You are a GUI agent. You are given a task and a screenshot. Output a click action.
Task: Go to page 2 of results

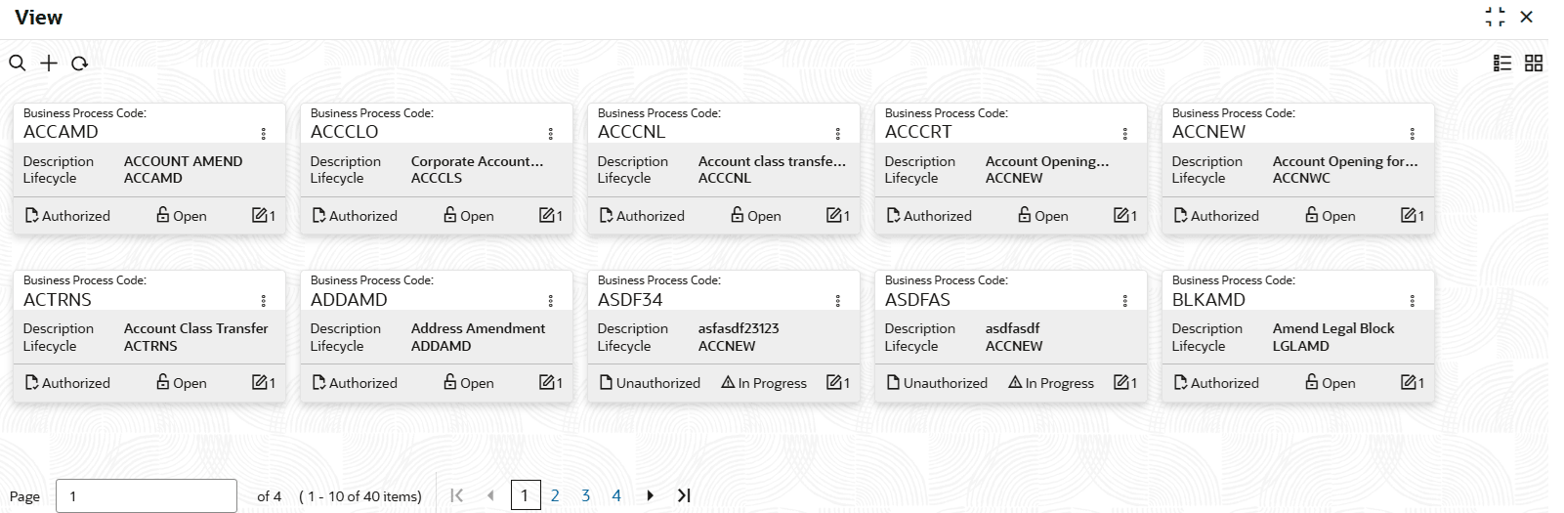(x=555, y=495)
